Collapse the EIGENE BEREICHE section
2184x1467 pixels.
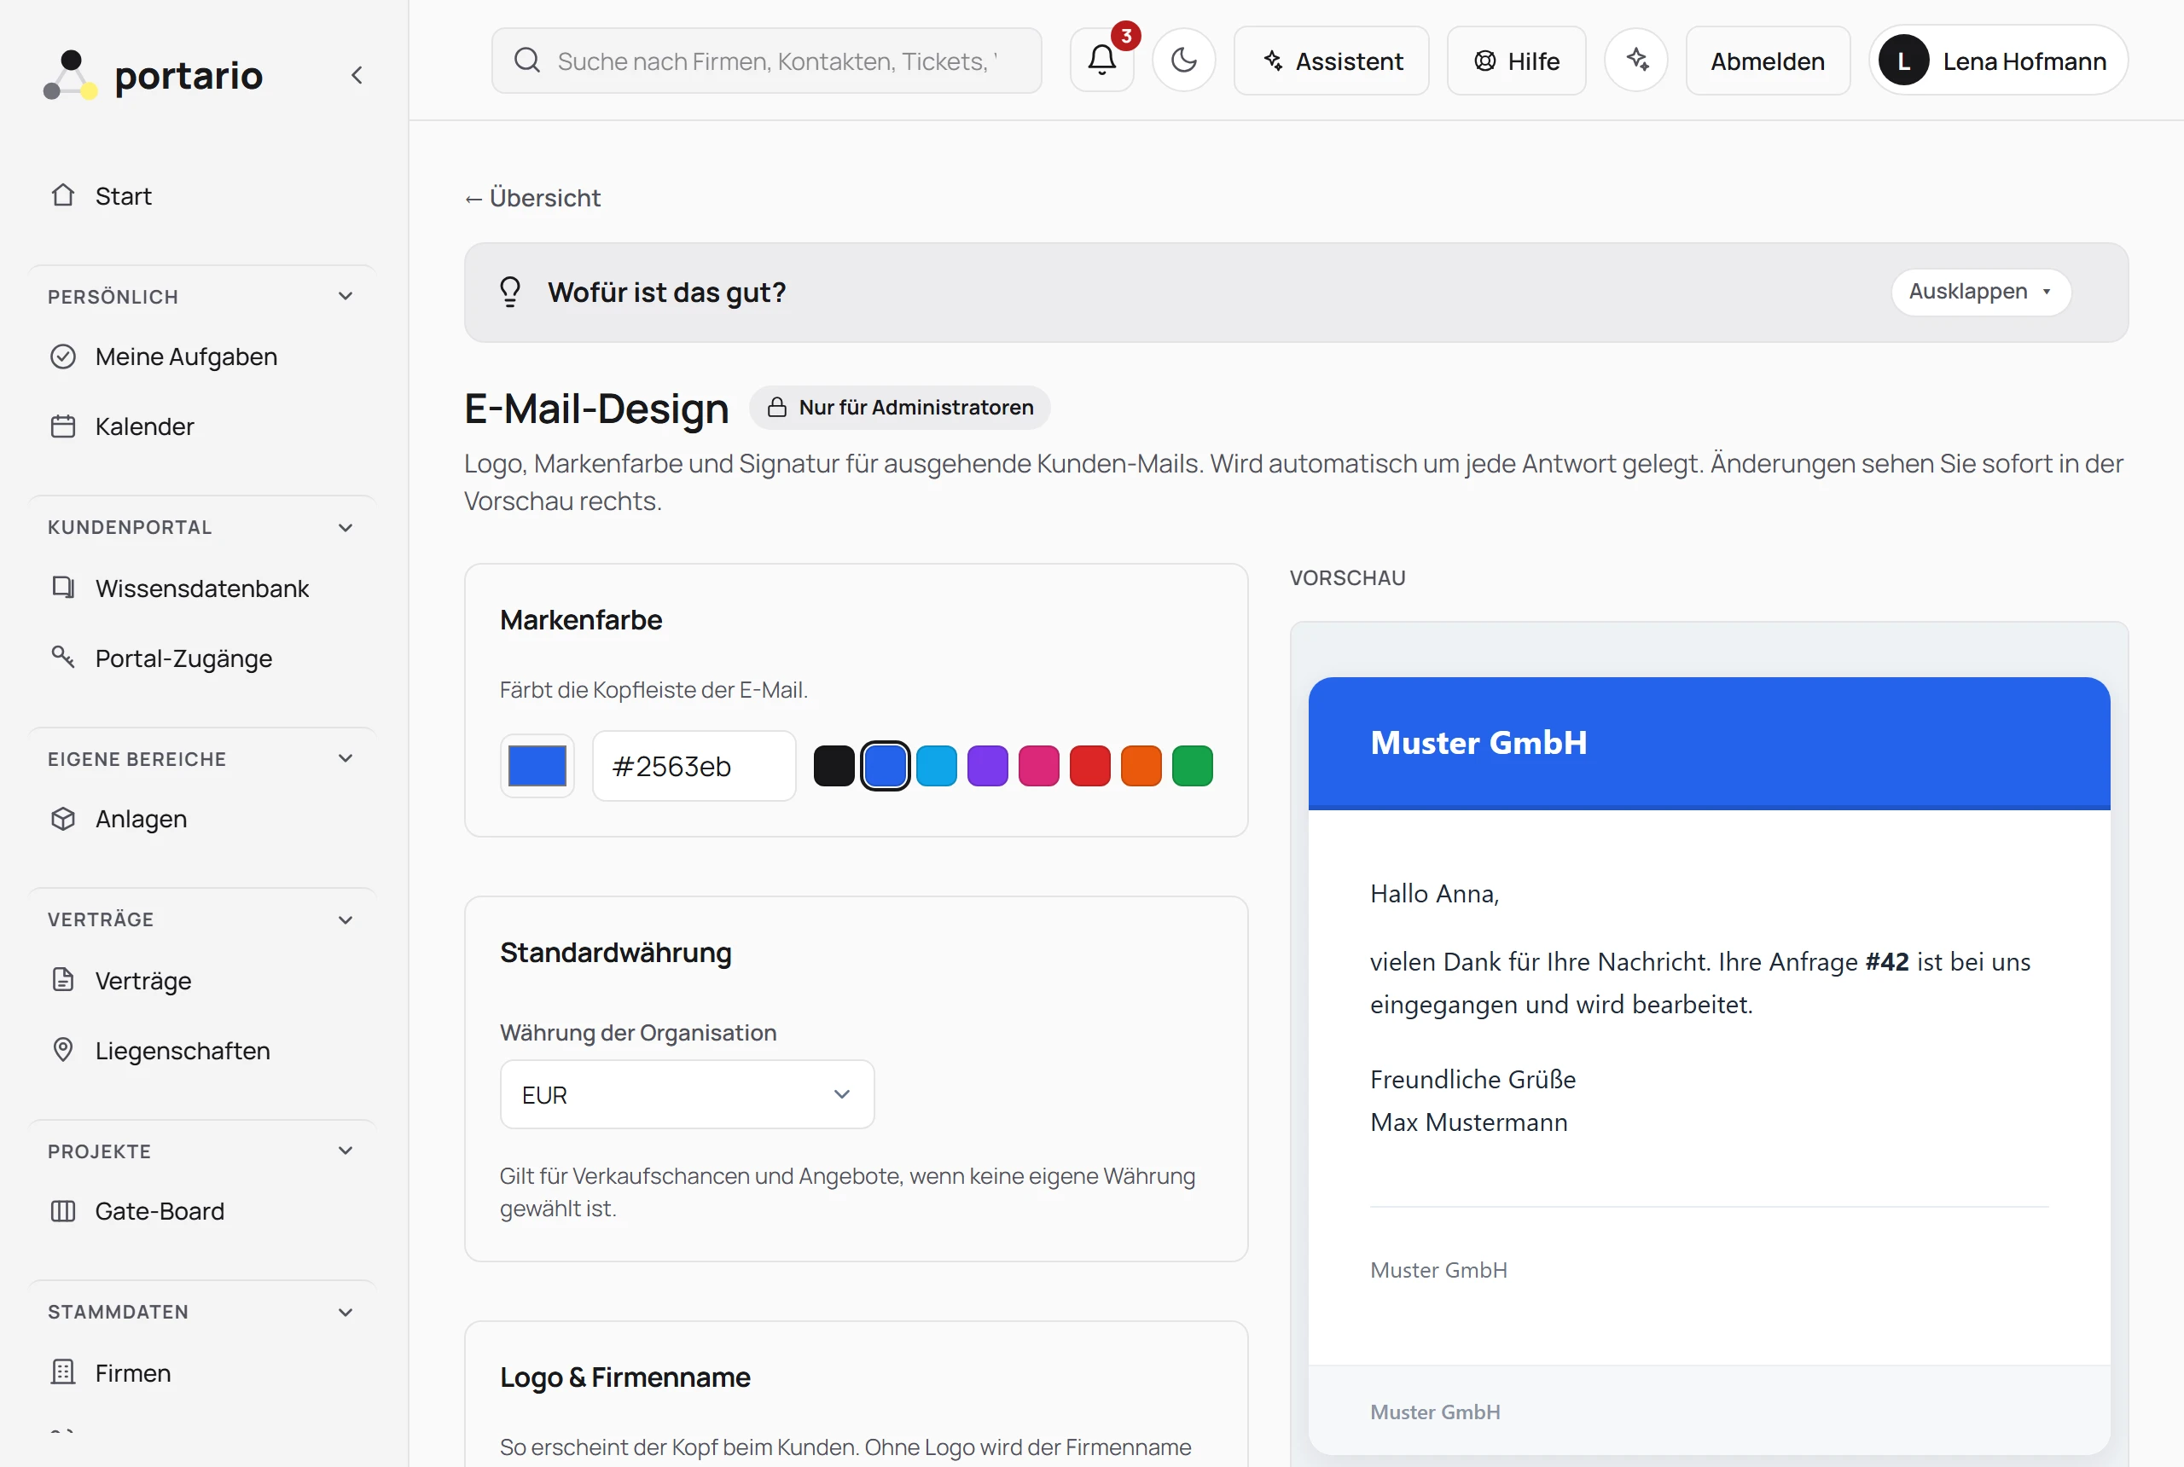point(346,759)
